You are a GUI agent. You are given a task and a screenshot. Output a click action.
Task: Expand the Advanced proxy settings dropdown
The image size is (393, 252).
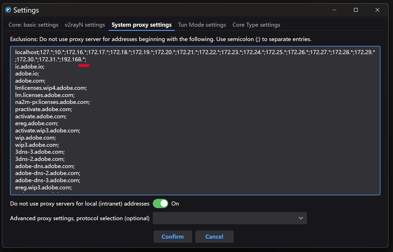(x=230, y=218)
